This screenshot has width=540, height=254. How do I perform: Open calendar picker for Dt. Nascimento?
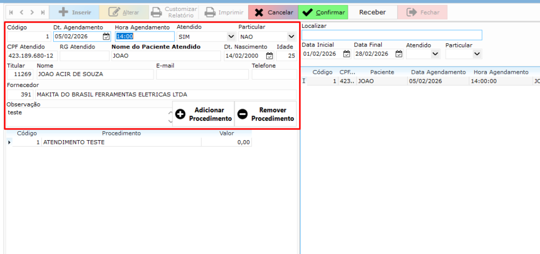(x=269, y=55)
